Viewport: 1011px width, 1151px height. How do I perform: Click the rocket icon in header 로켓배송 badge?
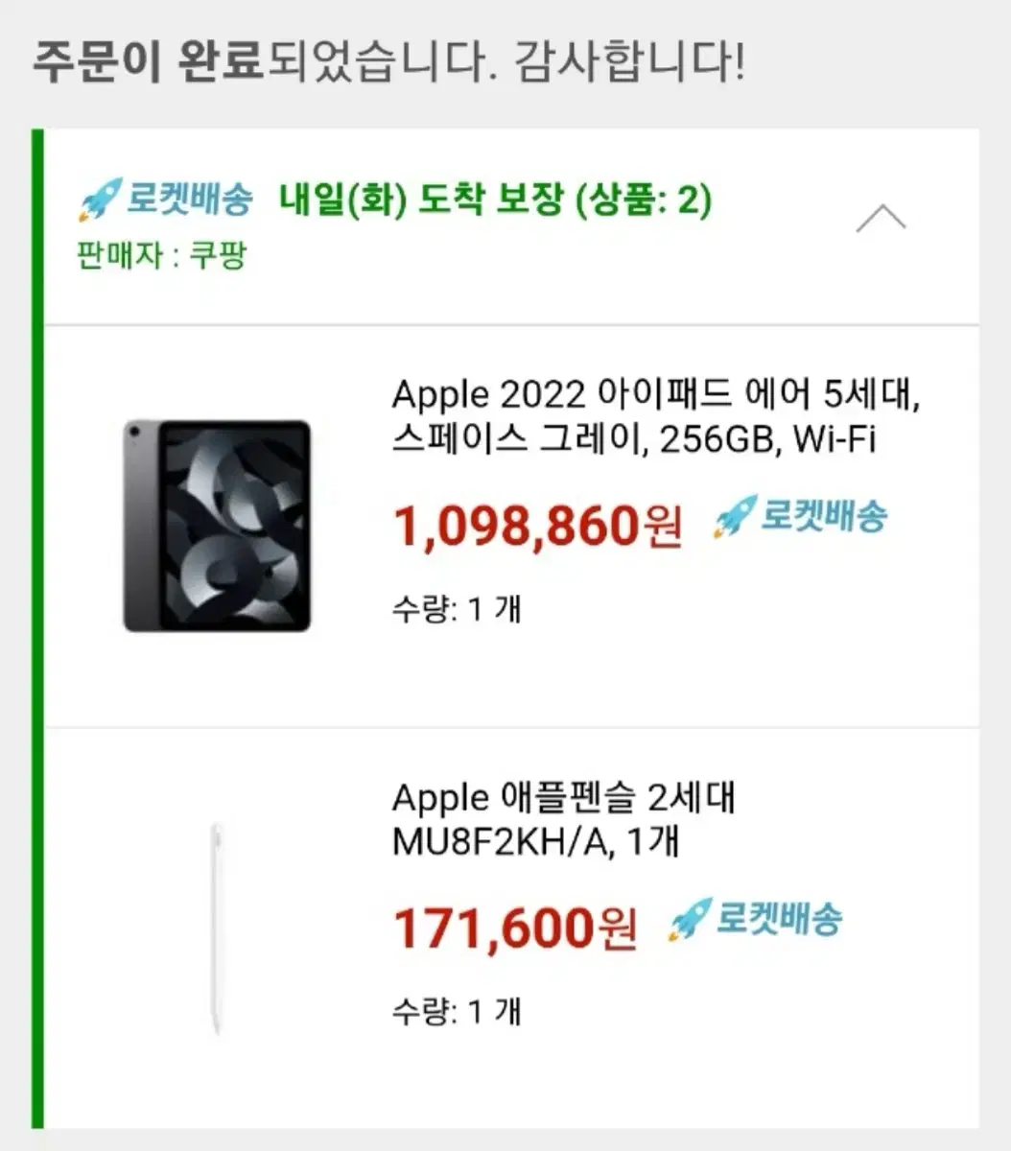[100, 200]
